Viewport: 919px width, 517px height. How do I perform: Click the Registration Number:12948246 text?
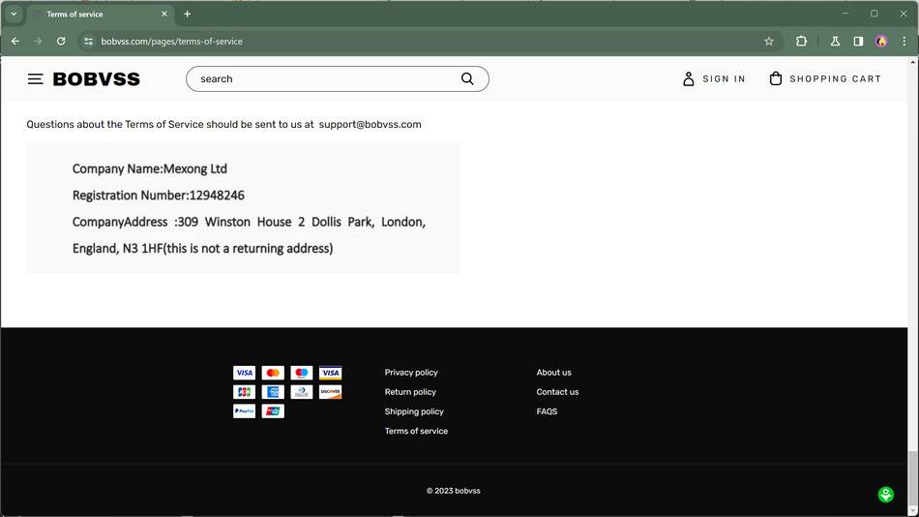click(x=159, y=196)
